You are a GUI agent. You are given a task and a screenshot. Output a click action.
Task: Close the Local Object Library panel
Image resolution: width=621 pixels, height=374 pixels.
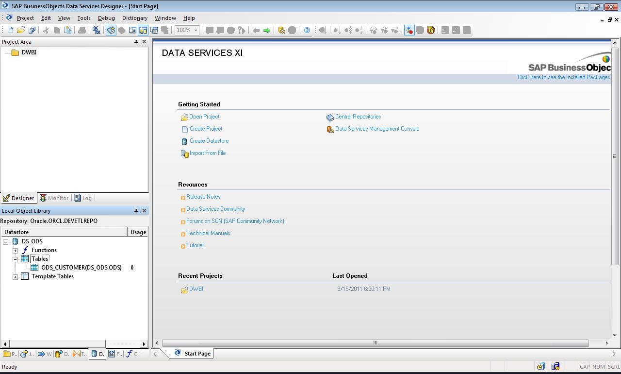click(144, 211)
